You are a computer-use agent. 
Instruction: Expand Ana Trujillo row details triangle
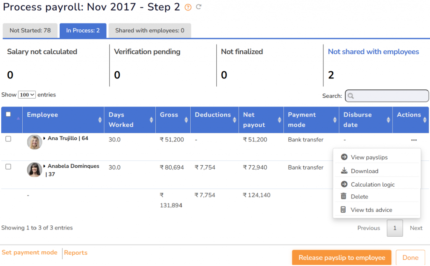coord(45,138)
